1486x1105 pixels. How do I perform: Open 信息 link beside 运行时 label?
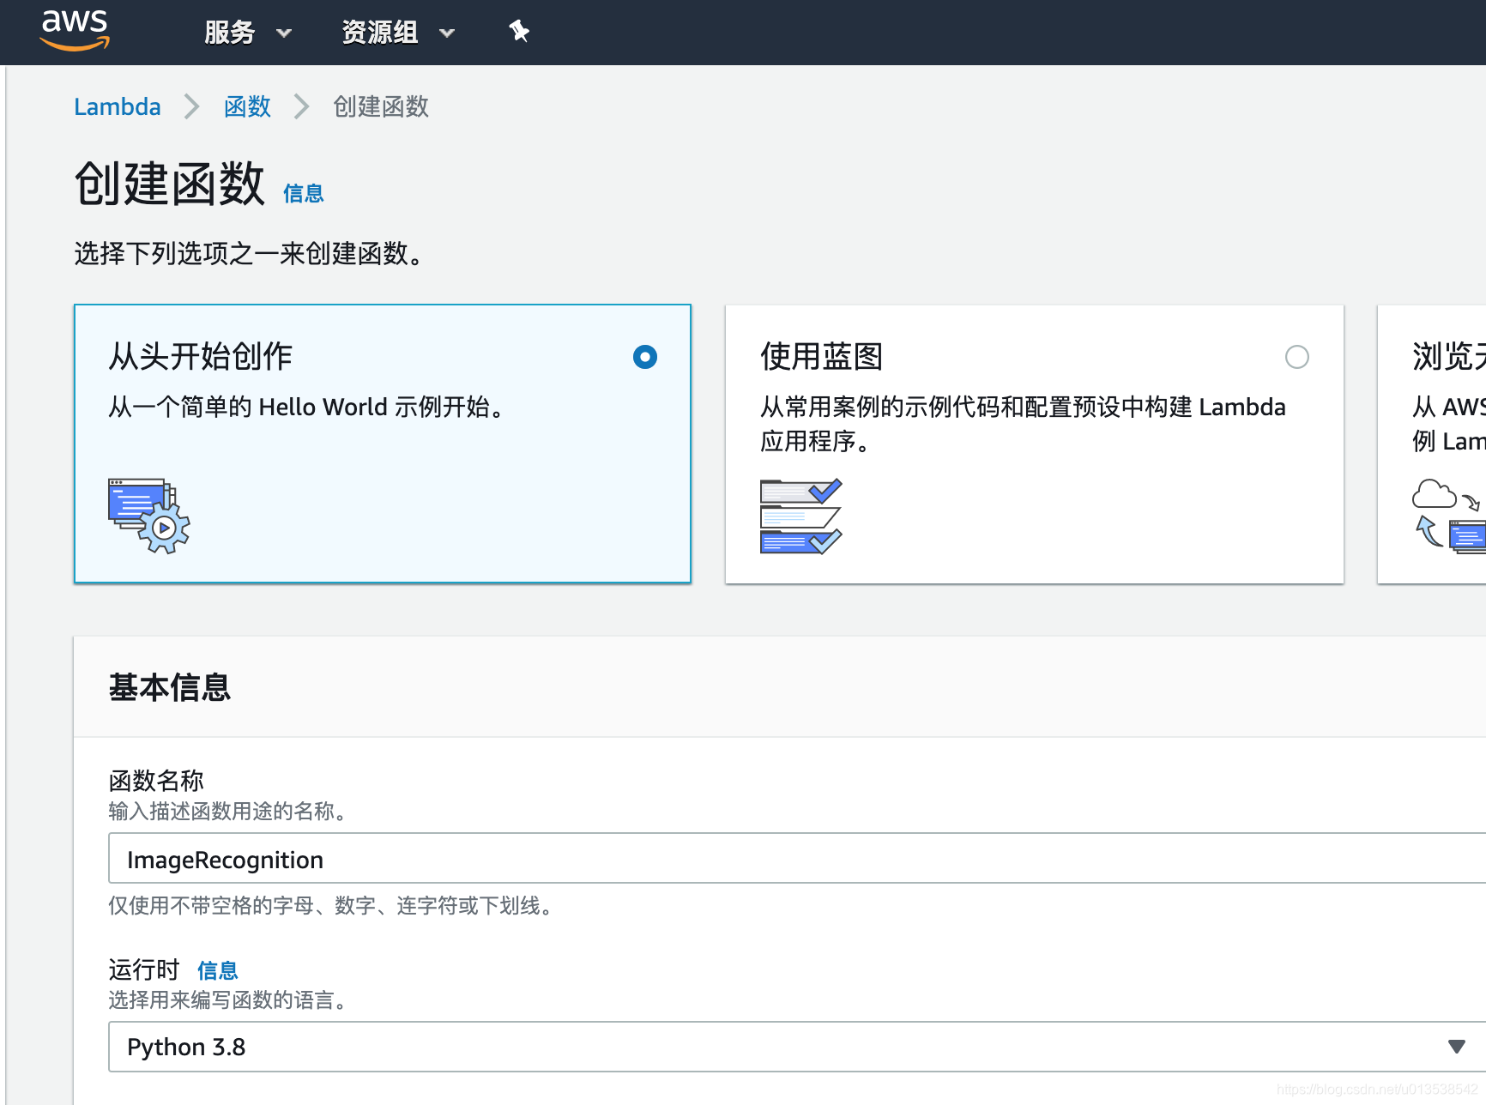click(x=218, y=970)
